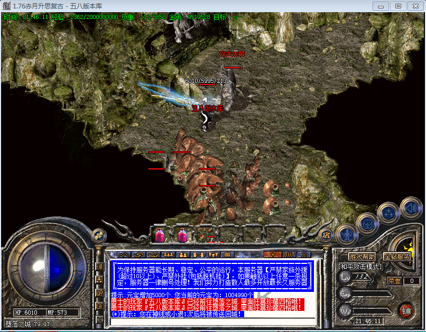This screenshot has height=332, width=426.
Task: Open the three-figure group icon
Action: pos(168,255)
